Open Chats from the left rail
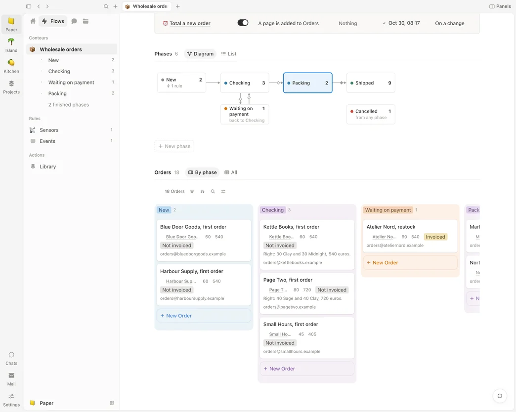The height and width of the screenshot is (412, 516). (11, 358)
